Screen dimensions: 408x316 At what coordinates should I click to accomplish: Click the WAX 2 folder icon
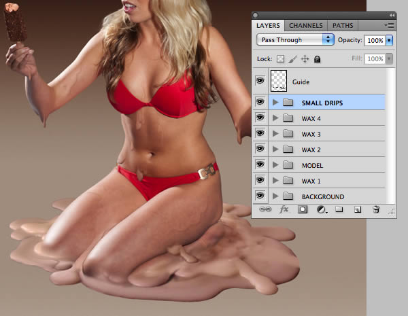coord(288,150)
